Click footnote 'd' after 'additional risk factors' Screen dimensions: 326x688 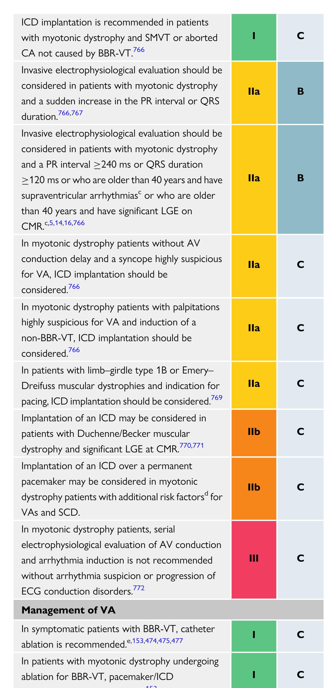coord(206,494)
